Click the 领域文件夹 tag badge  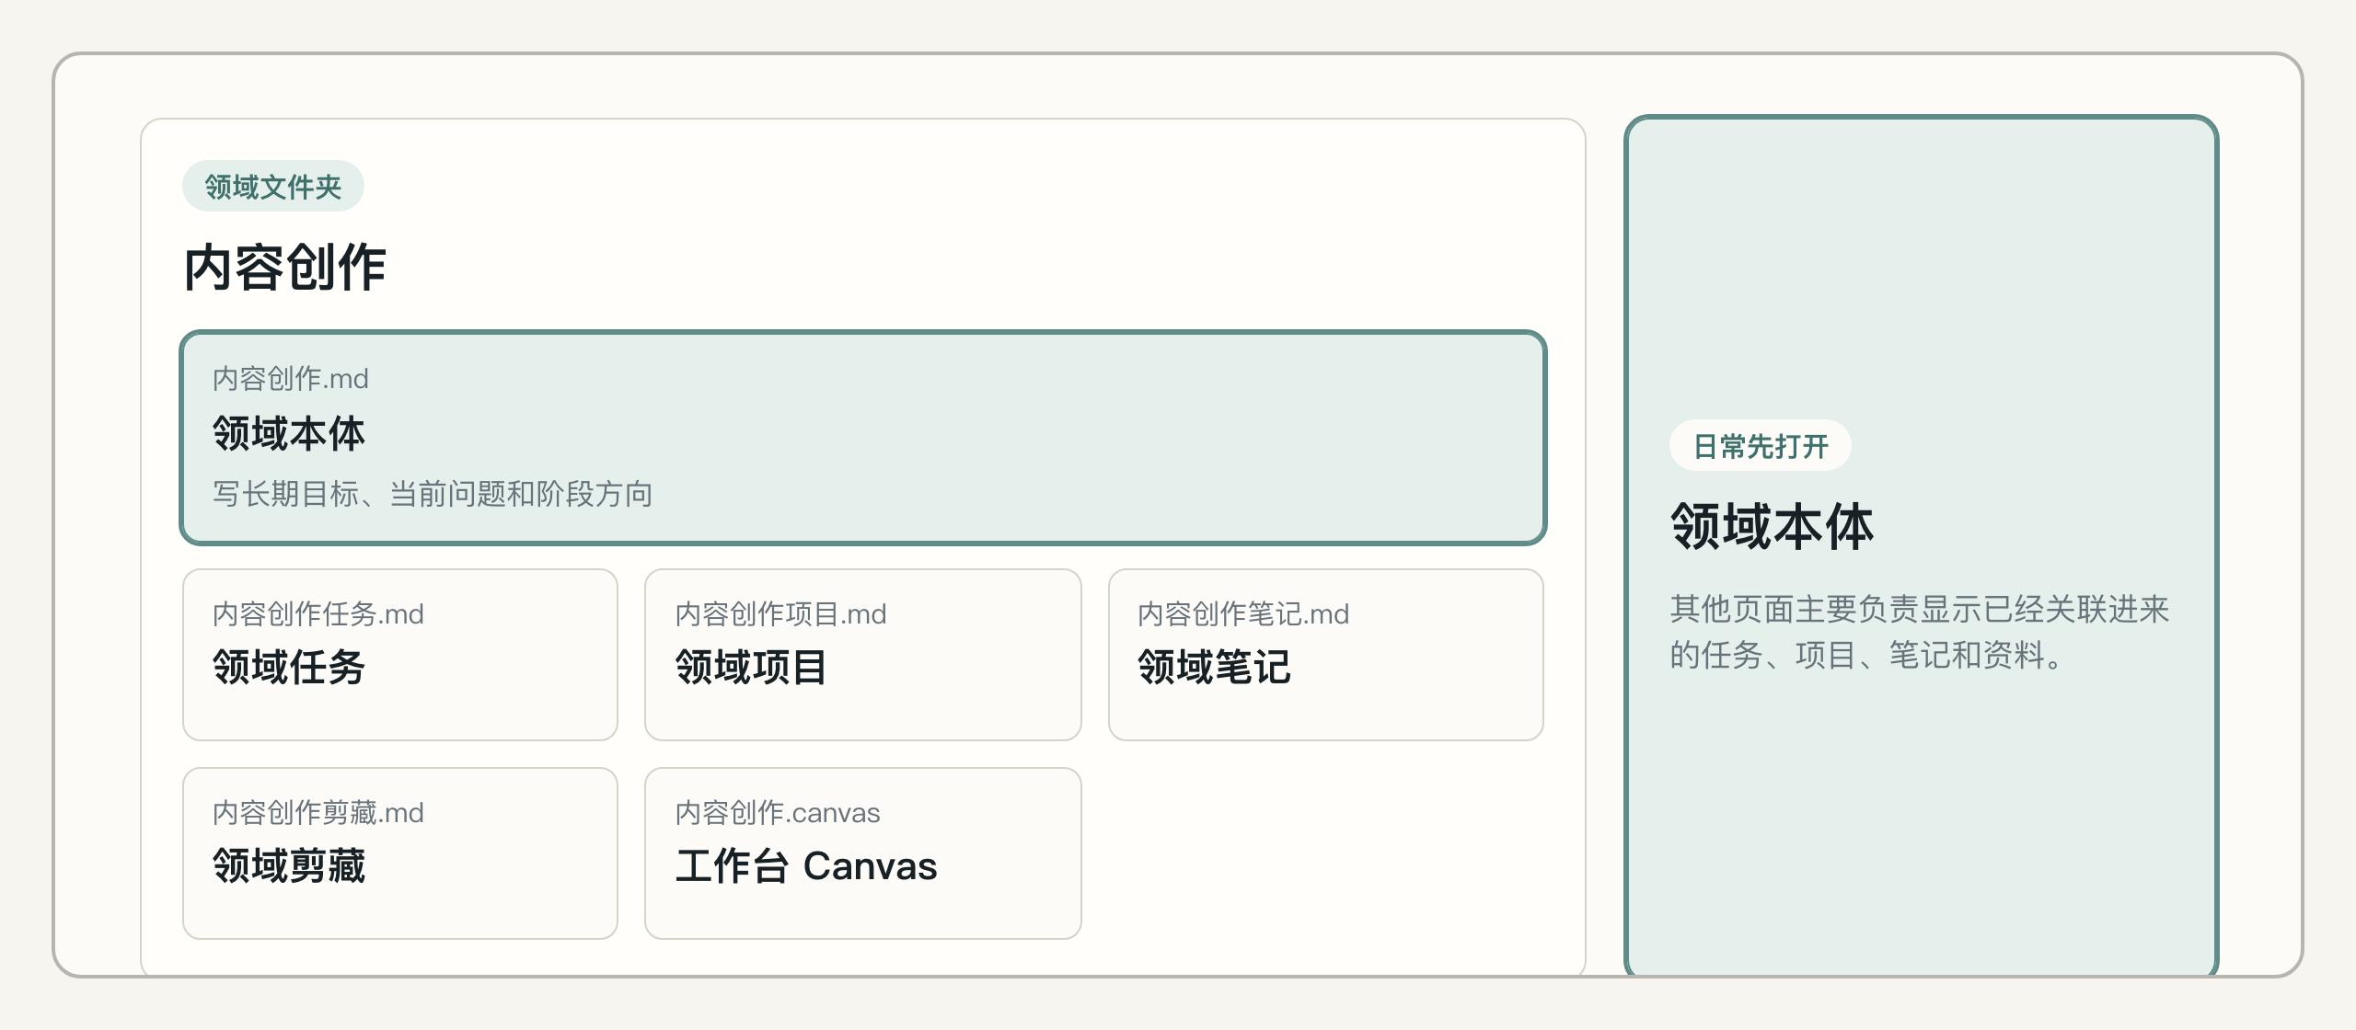(273, 187)
